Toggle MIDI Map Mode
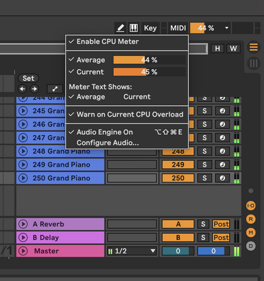Screen dimensions: 264x281 point(178,28)
